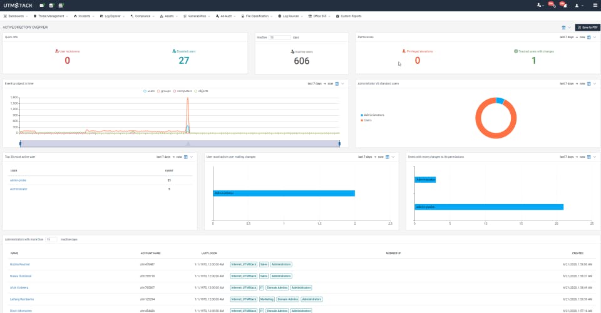Click the first server icon beside the logo
Image resolution: width=601 pixels, height=313 pixels.
click(42, 5)
